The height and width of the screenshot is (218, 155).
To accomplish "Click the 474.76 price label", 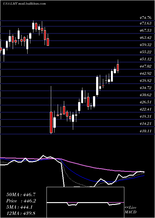I will point(145,18).
